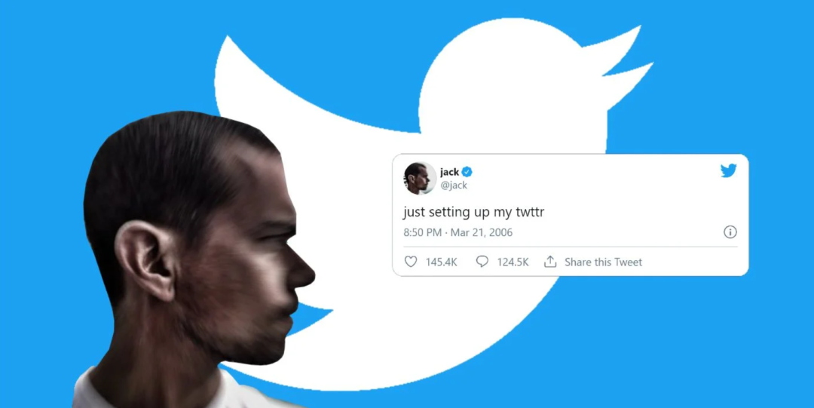Screen dimensions: 814x408
Task: Open the tweet info circle icon
Action: 730,232
